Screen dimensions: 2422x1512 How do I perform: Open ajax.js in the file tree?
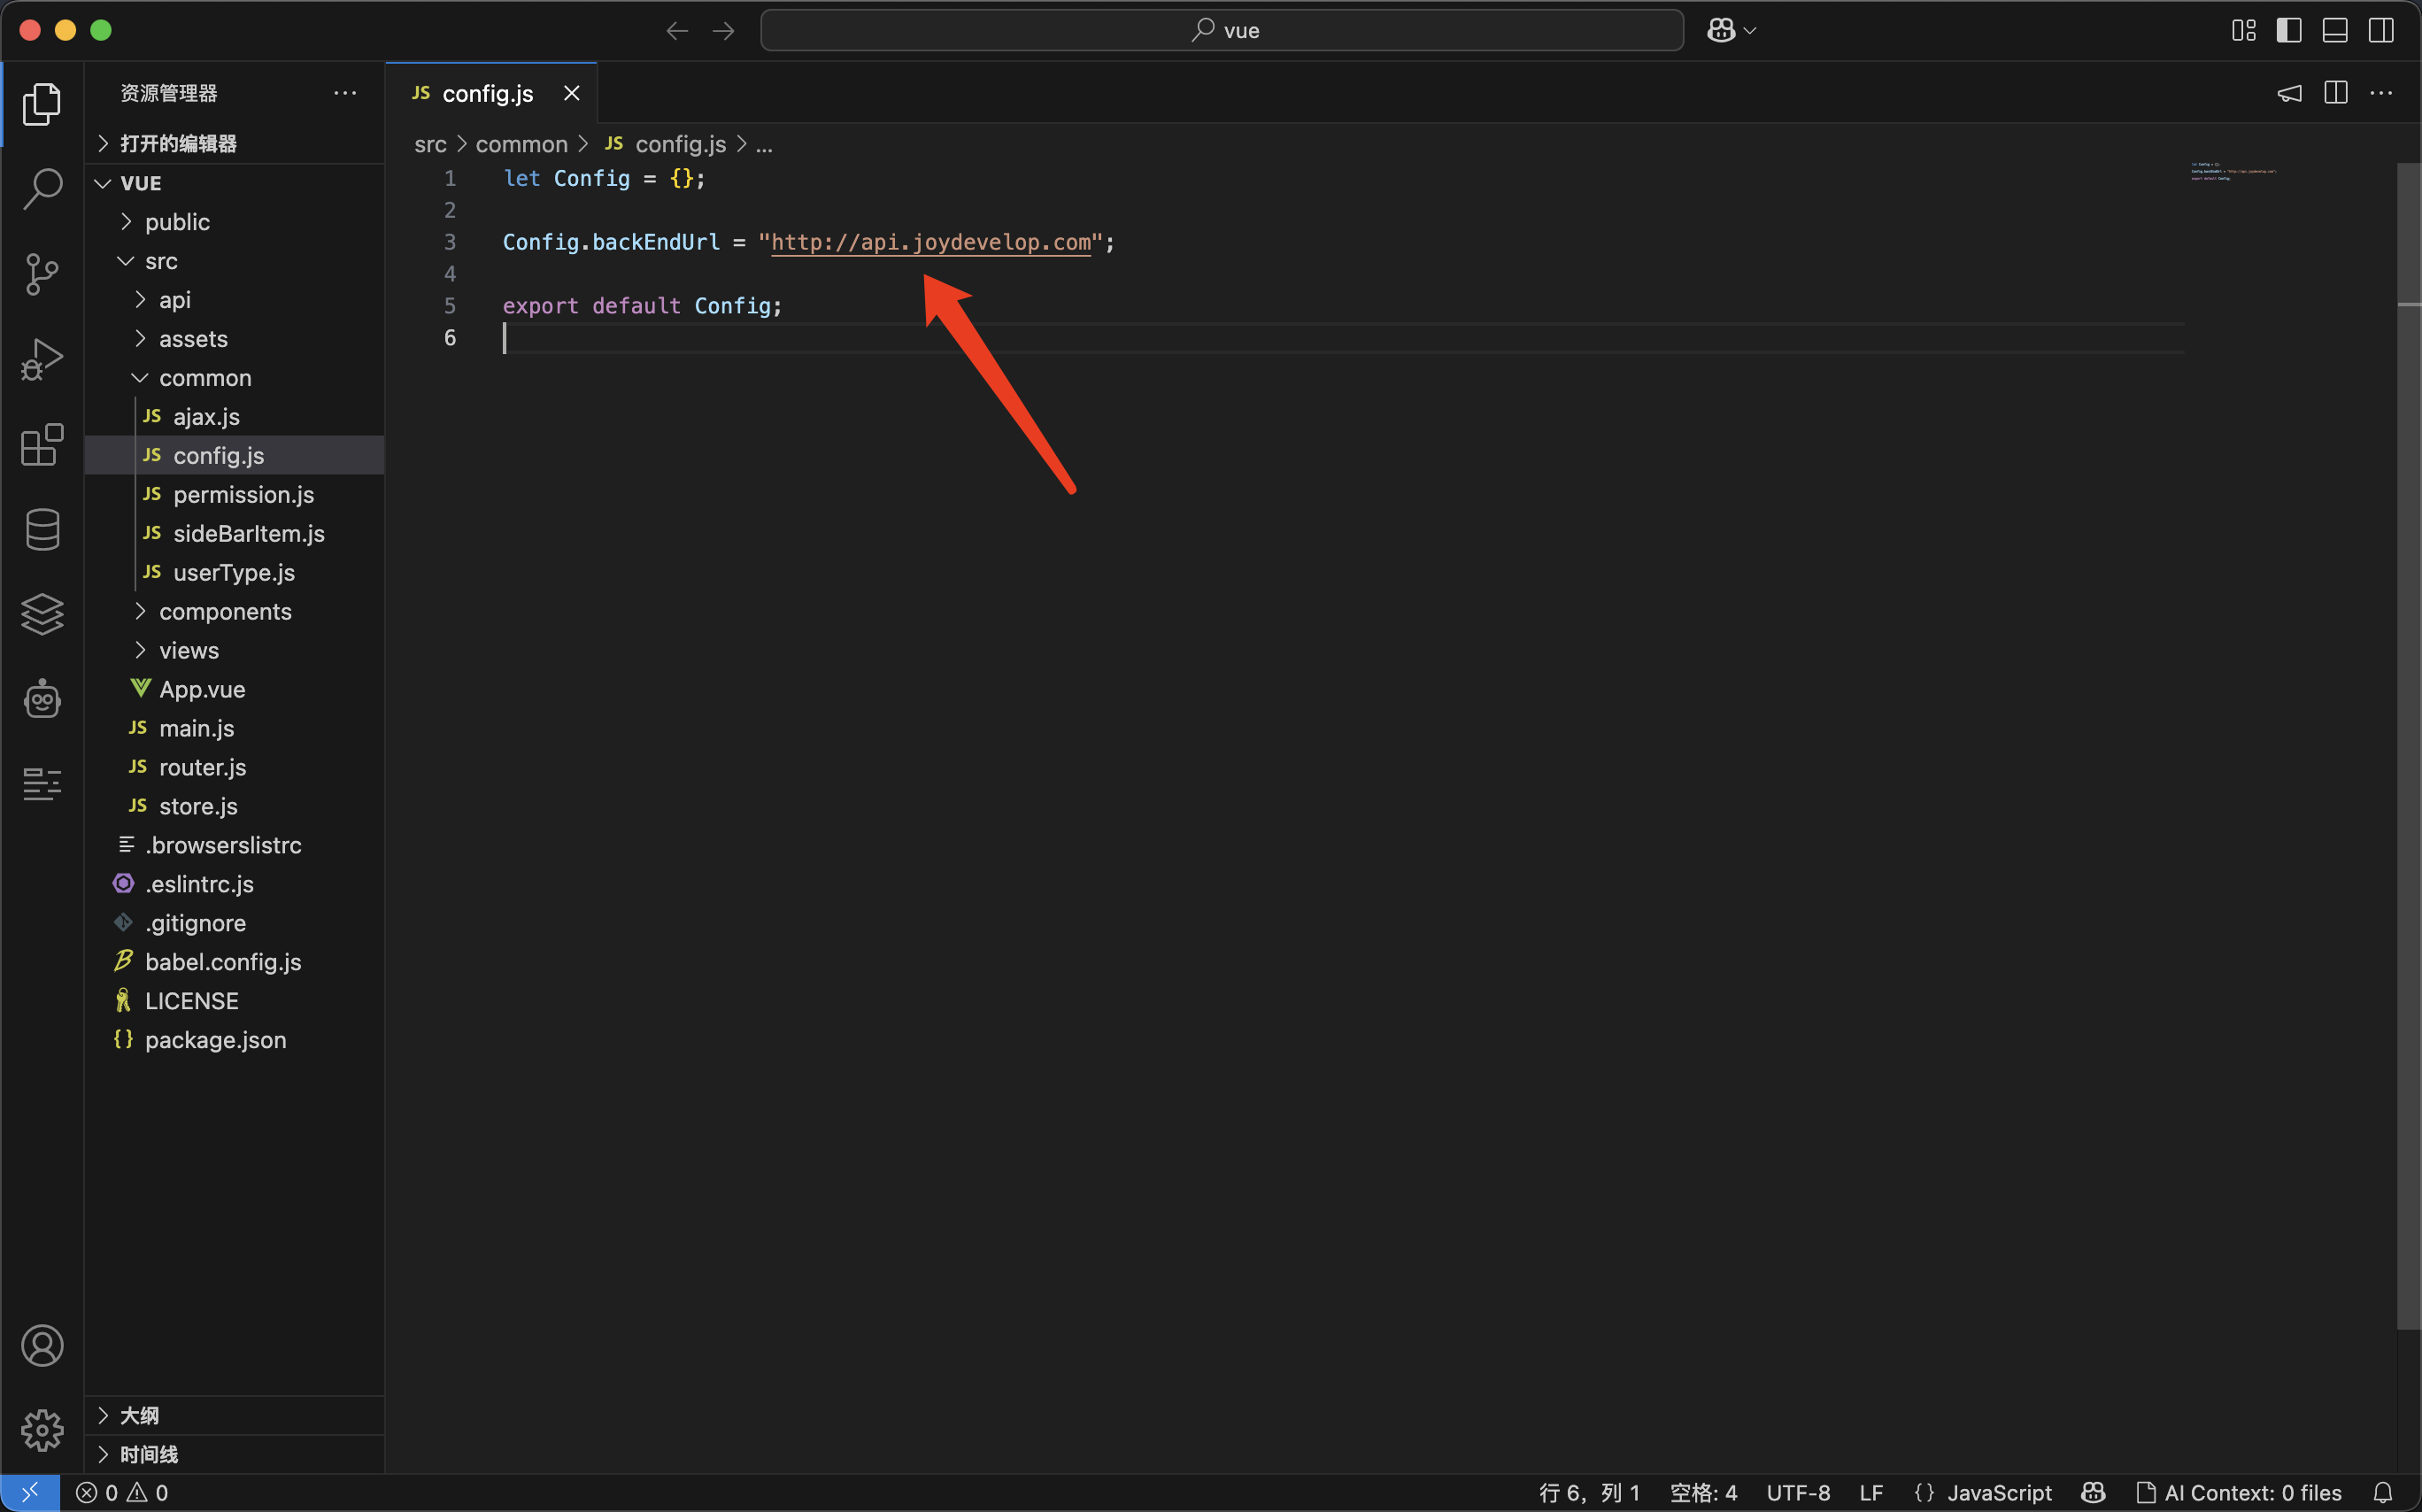(x=235, y=417)
